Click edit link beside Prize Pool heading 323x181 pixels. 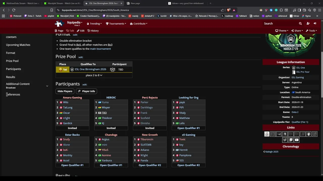(x=80, y=57)
